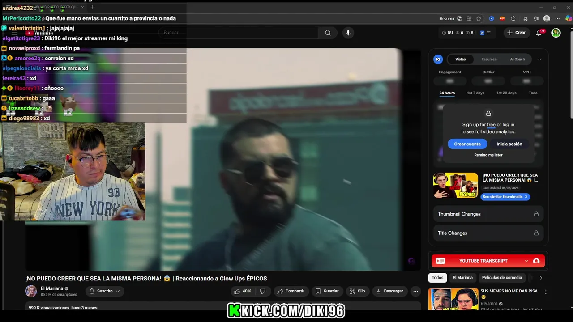Download the video with Descargar button
Screen dimensions: 573x322
pyautogui.click(x=390, y=291)
